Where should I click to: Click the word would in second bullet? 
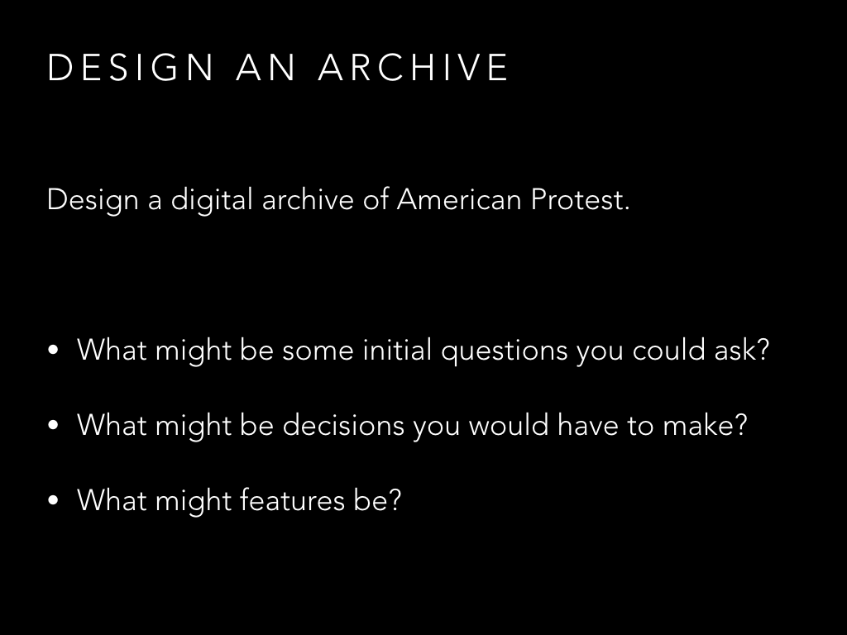point(509,425)
